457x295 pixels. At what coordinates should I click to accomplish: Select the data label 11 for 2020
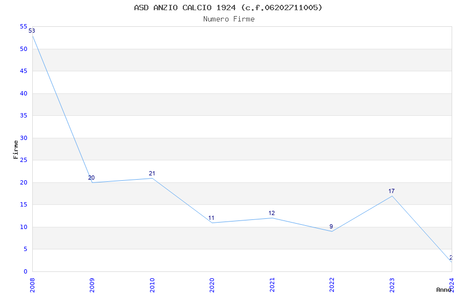pos(211,218)
